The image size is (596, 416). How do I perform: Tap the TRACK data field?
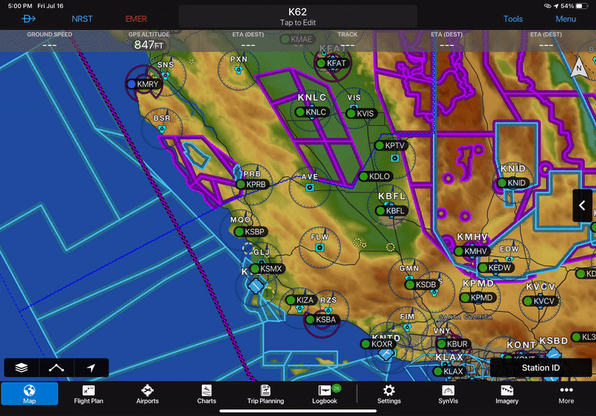pyautogui.click(x=347, y=40)
